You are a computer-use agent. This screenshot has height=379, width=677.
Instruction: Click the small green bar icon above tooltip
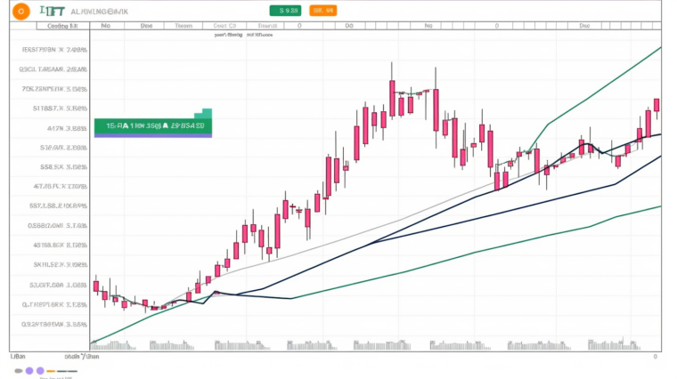[206, 113]
